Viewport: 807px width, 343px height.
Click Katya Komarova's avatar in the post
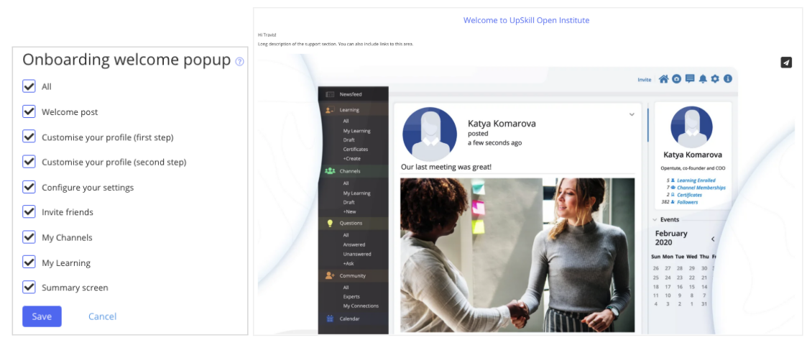(x=430, y=134)
